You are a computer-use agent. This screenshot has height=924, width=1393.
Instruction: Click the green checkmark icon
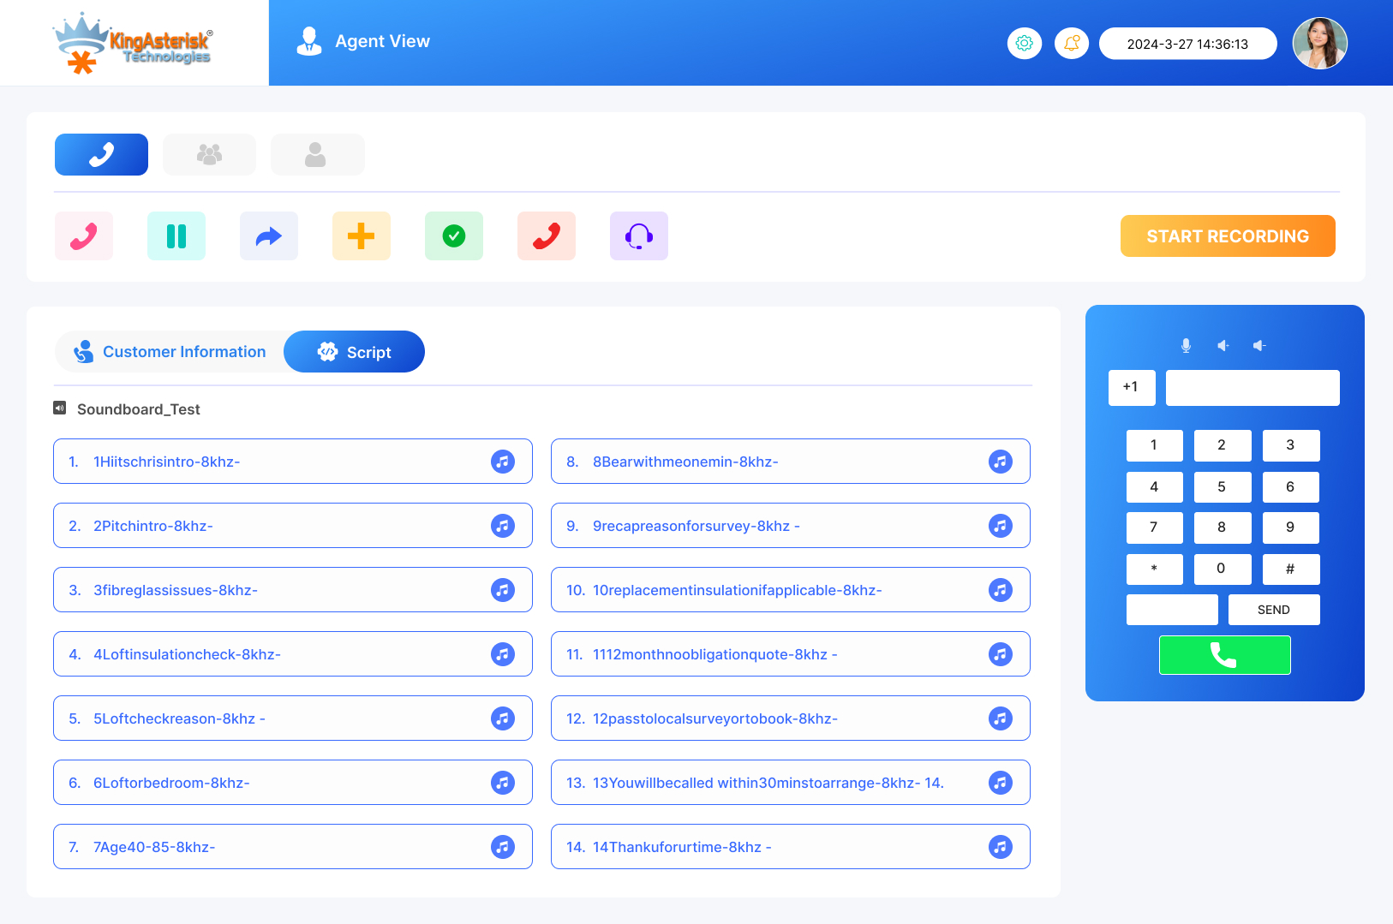(454, 236)
